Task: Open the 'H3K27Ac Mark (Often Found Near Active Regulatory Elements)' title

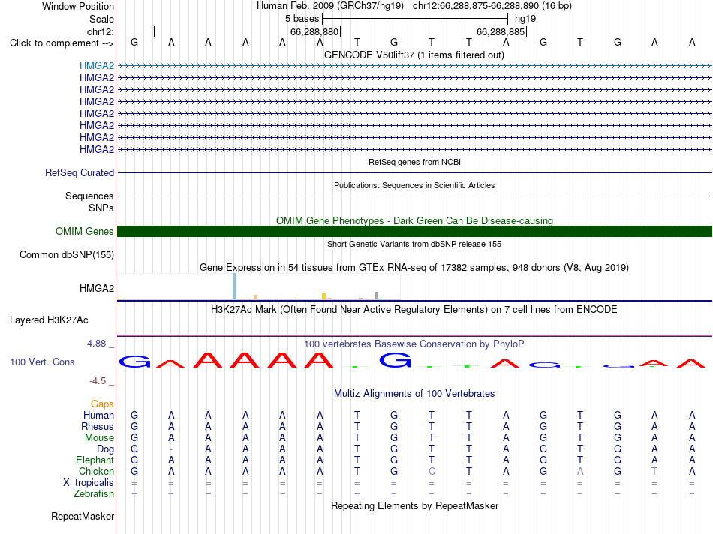Action: (414, 310)
